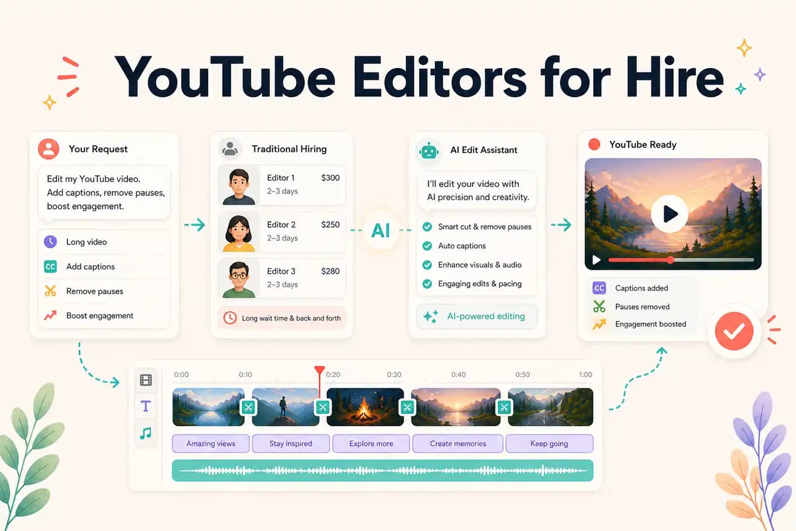Viewport: 796px width, 531px height.
Task: Toggle the "Auto captions" option
Action: [x=426, y=246]
